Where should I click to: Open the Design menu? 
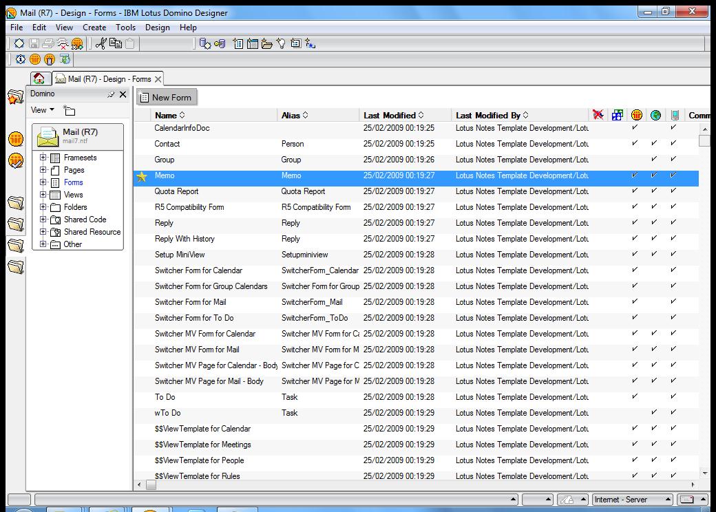point(158,28)
